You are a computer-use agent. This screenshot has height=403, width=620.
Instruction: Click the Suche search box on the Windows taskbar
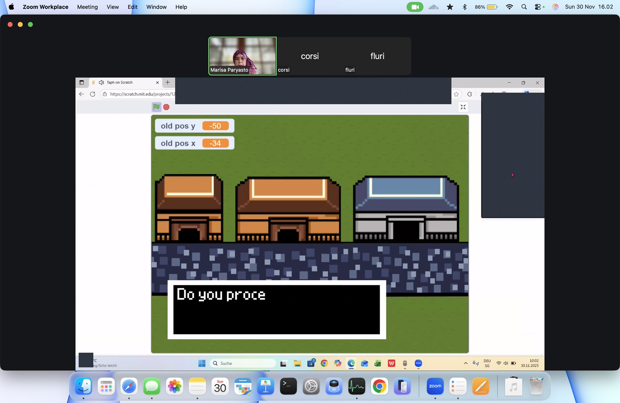pyautogui.click(x=242, y=363)
